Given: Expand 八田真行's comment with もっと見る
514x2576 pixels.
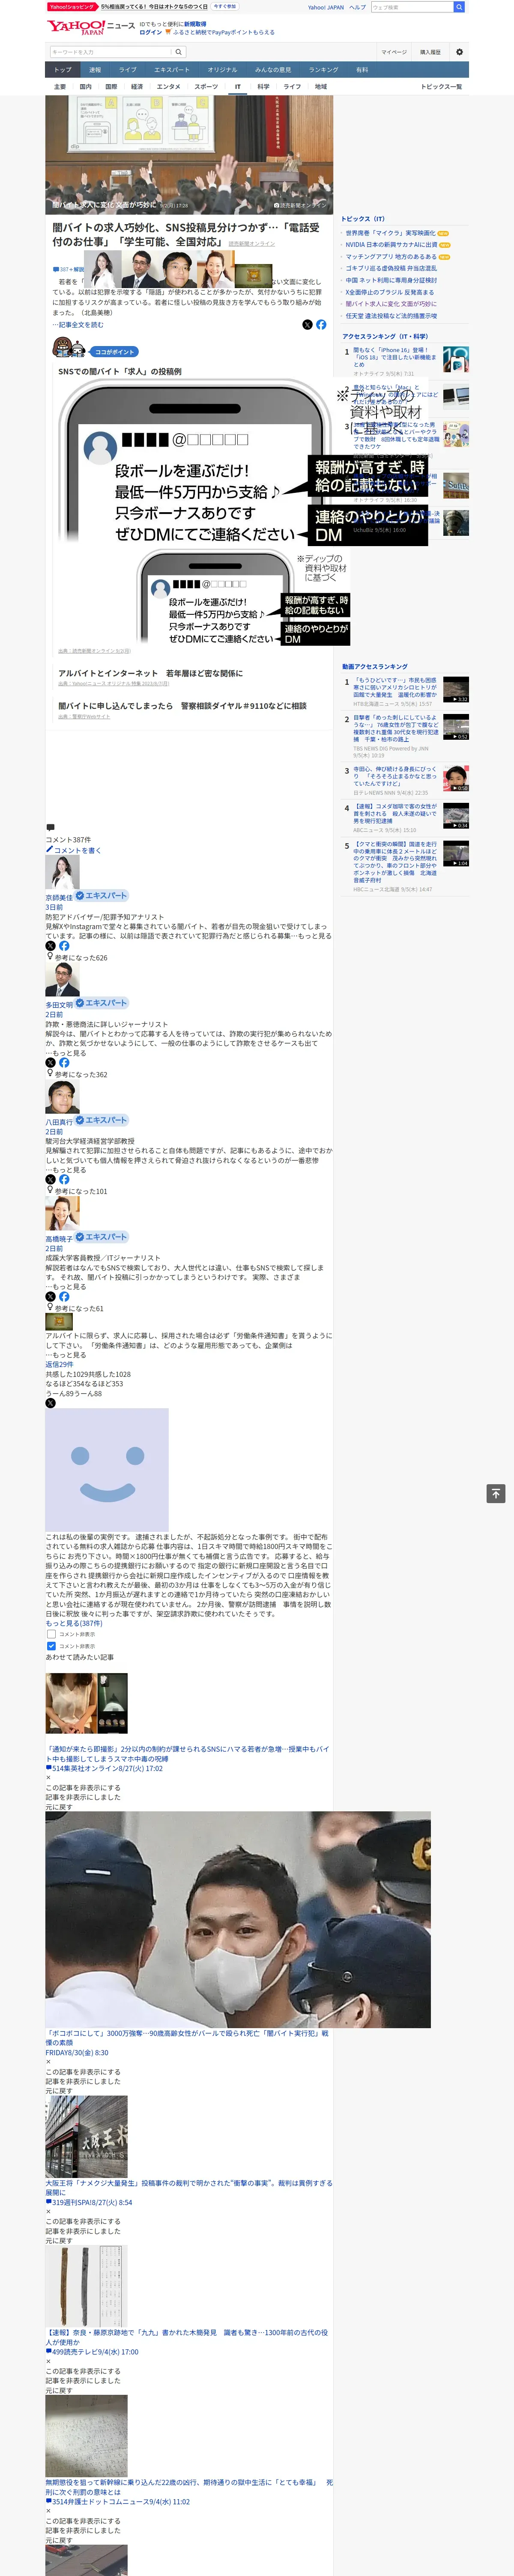Looking at the screenshot, I should (x=69, y=1170).
